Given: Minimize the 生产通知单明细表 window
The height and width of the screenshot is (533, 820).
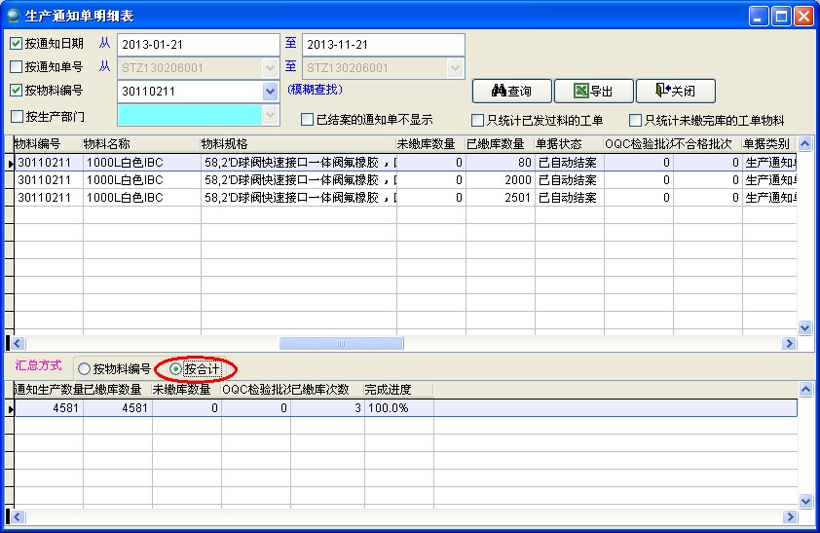Looking at the screenshot, I should (x=759, y=16).
